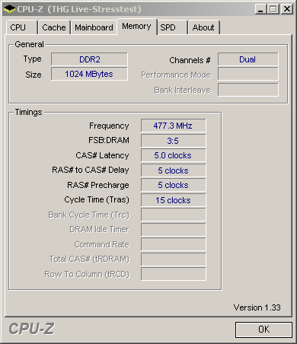Click the DDR2 memory type field

click(x=89, y=59)
